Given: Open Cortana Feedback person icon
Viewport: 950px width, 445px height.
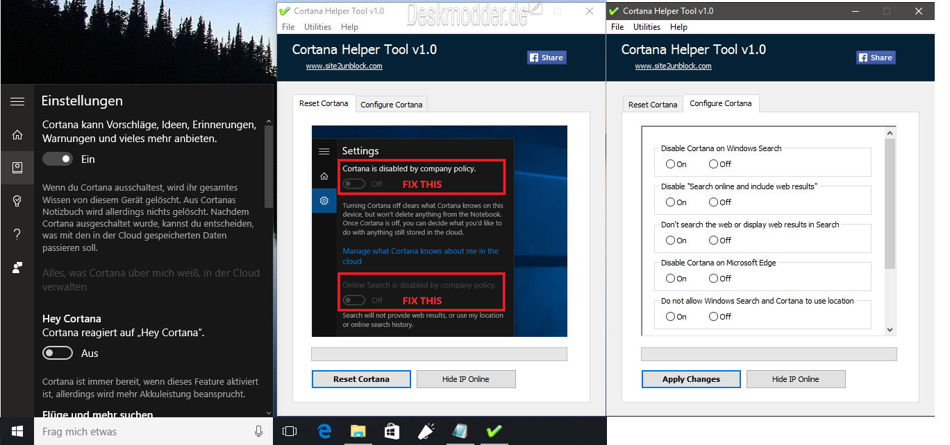Looking at the screenshot, I should coord(17,268).
